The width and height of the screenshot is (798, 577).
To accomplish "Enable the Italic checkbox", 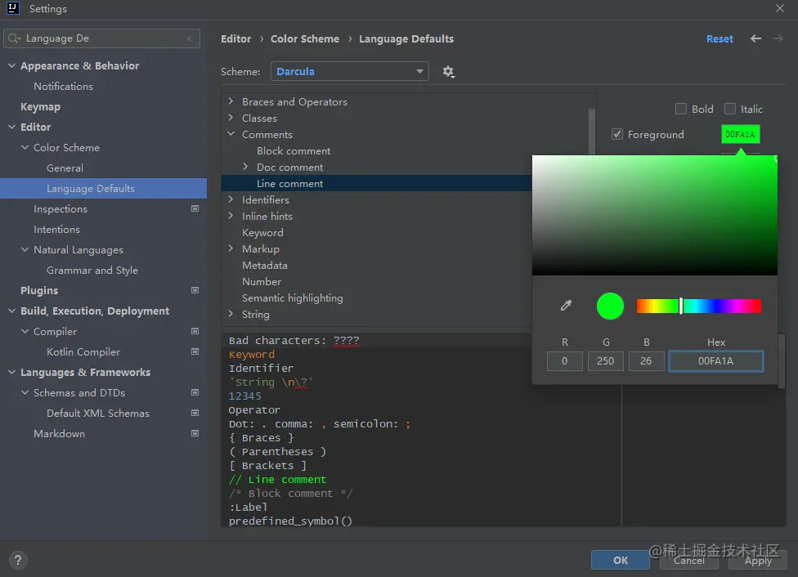I will (730, 109).
